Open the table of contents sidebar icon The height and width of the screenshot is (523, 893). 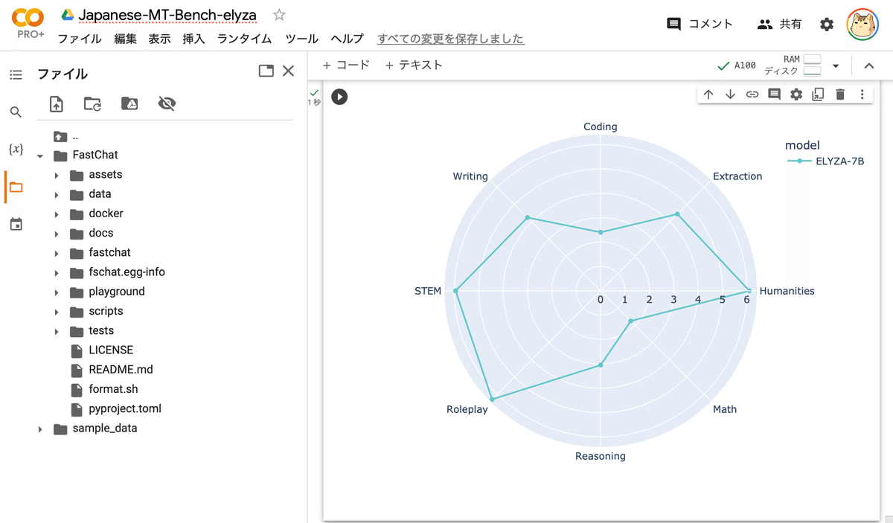(16, 74)
